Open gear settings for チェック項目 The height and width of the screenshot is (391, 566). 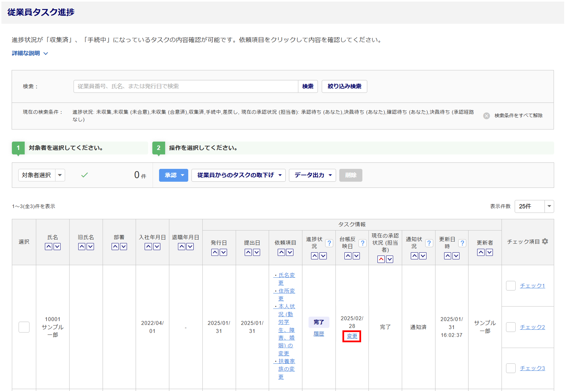(x=545, y=241)
